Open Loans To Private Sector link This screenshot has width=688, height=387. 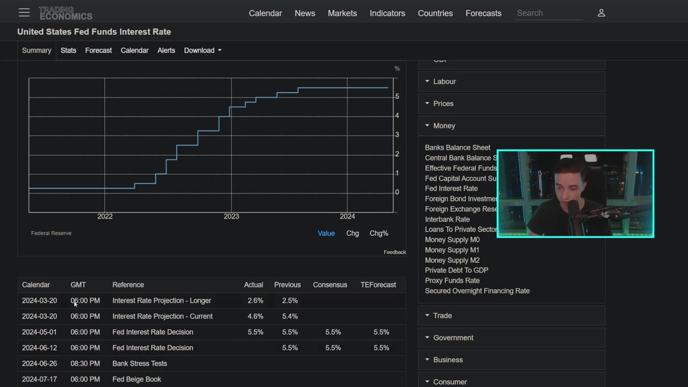tap(461, 230)
